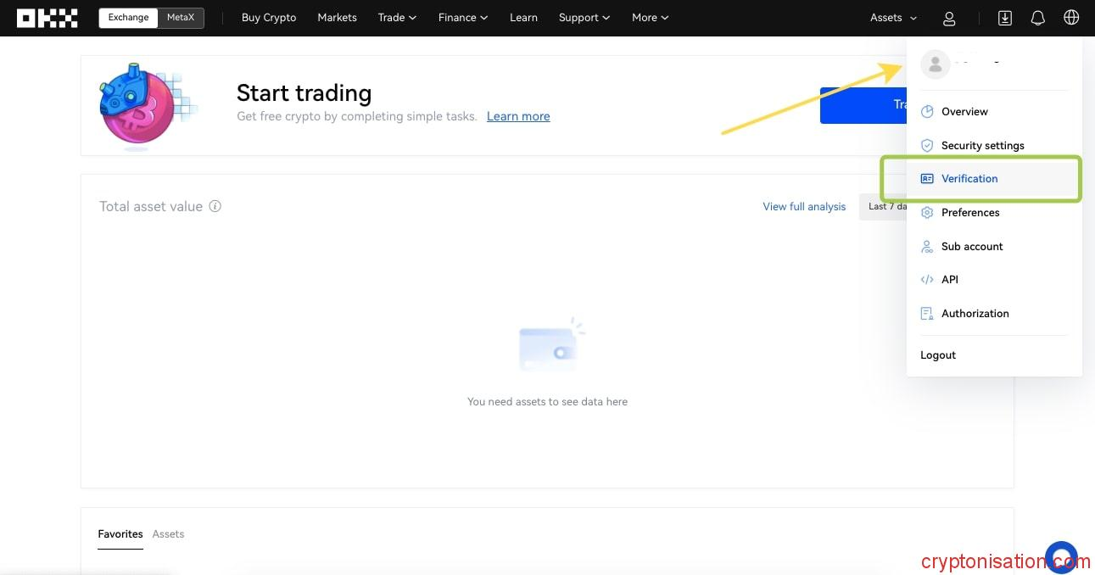Screen dimensions: 1095x575
Task: Click the info icon beside Total asset value
Action: pos(215,206)
